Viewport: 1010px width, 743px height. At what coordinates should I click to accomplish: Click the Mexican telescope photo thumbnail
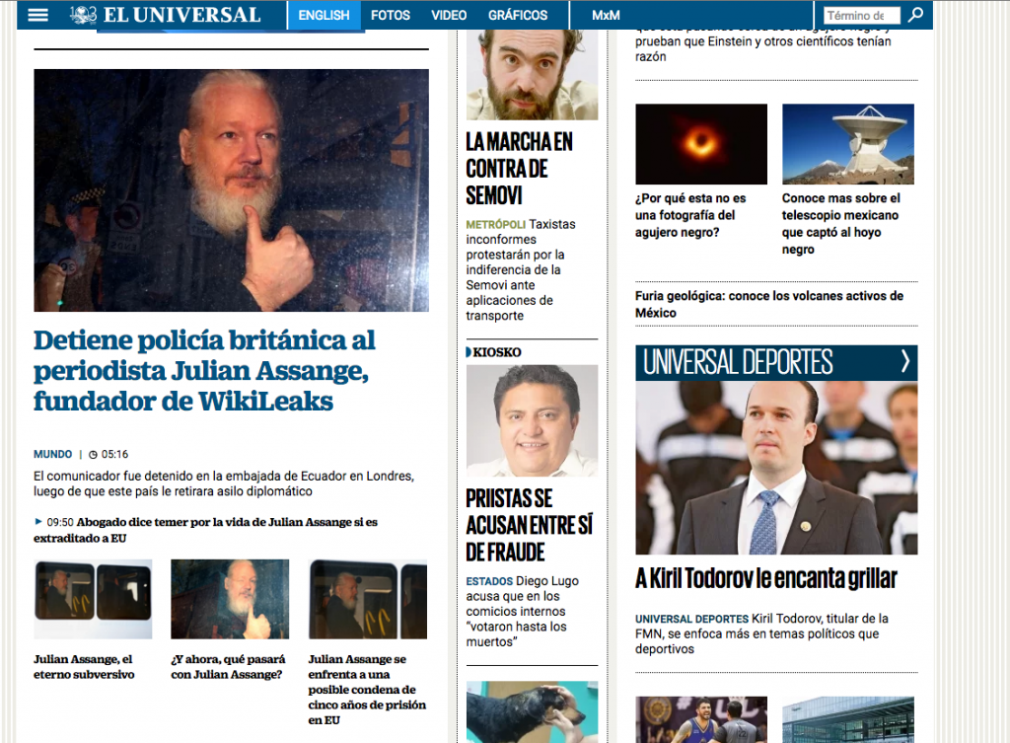pos(848,144)
